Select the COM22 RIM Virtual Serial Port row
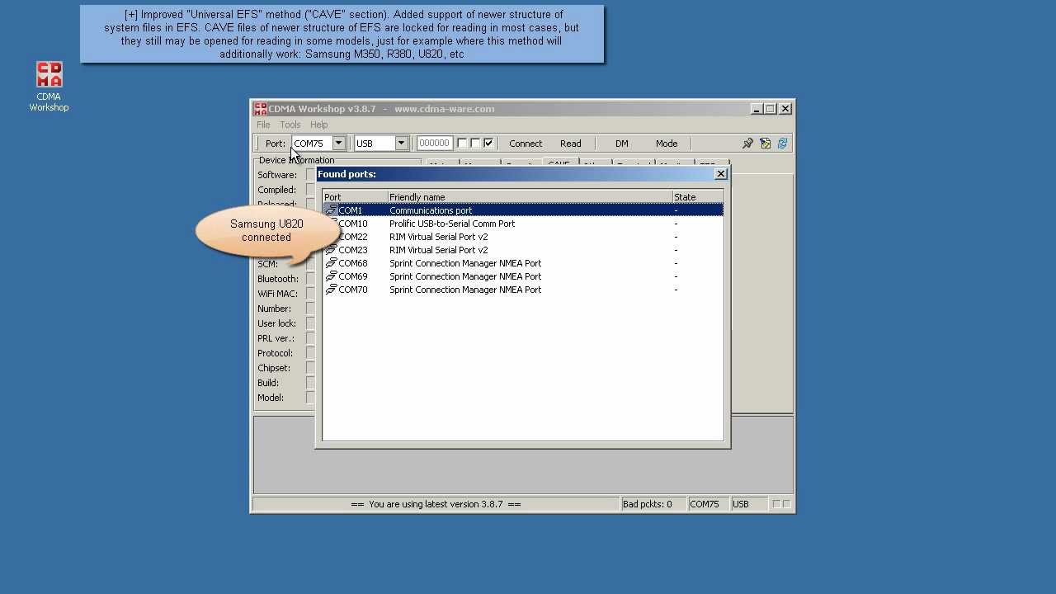Screen dimensions: 1056x594 523,237
